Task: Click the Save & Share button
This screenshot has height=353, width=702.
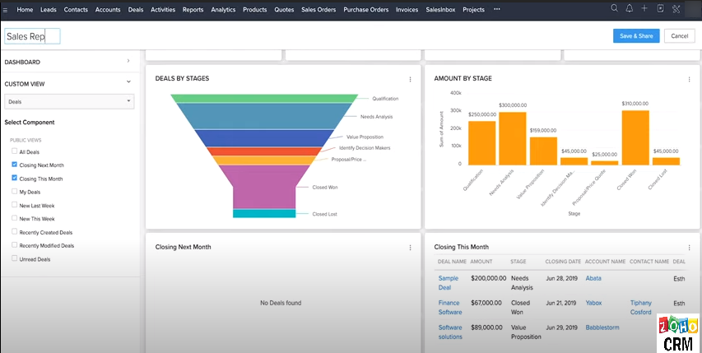Action: (x=635, y=36)
